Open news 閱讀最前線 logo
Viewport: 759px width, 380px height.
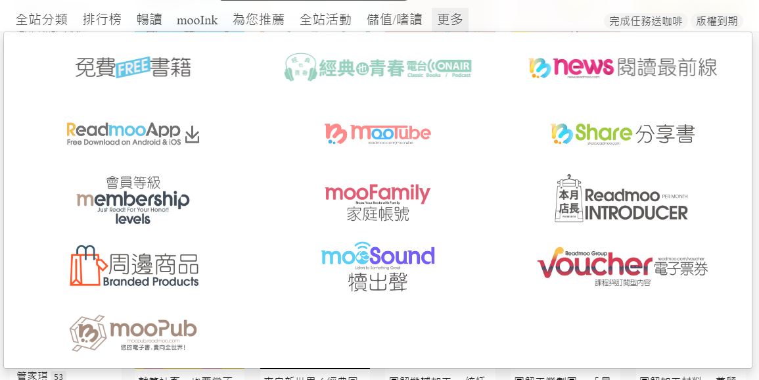point(622,68)
